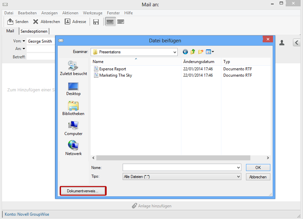
Task: Click OK in the Datei beifügen dialog
Action: point(258,168)
